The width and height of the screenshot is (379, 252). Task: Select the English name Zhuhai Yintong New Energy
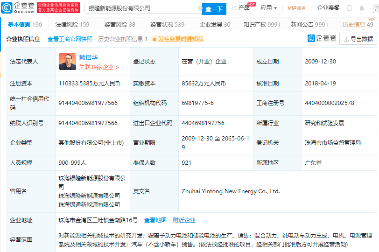[231, 191]
